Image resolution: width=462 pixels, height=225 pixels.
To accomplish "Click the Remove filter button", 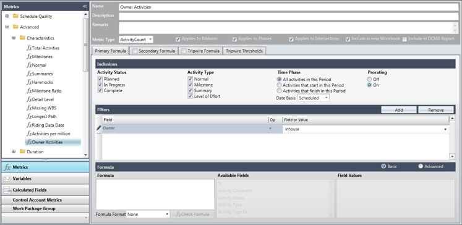I will (436, 110).
